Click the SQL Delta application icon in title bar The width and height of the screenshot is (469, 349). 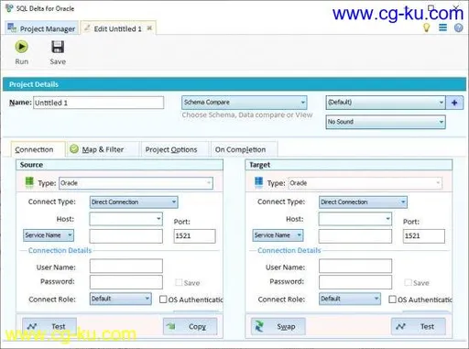tap(9, 8)
